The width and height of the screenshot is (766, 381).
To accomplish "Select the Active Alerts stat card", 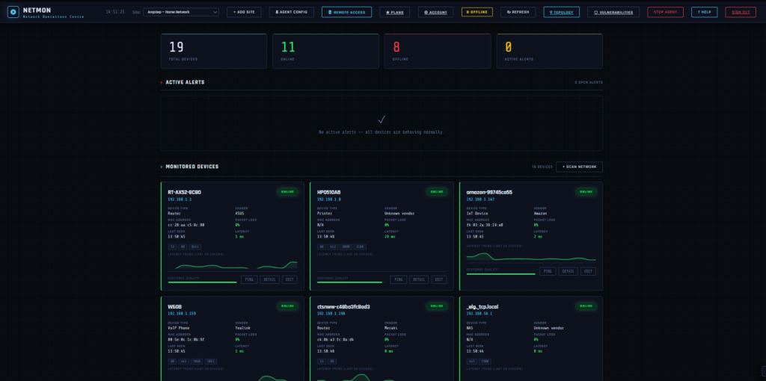I will coord(549,52).
